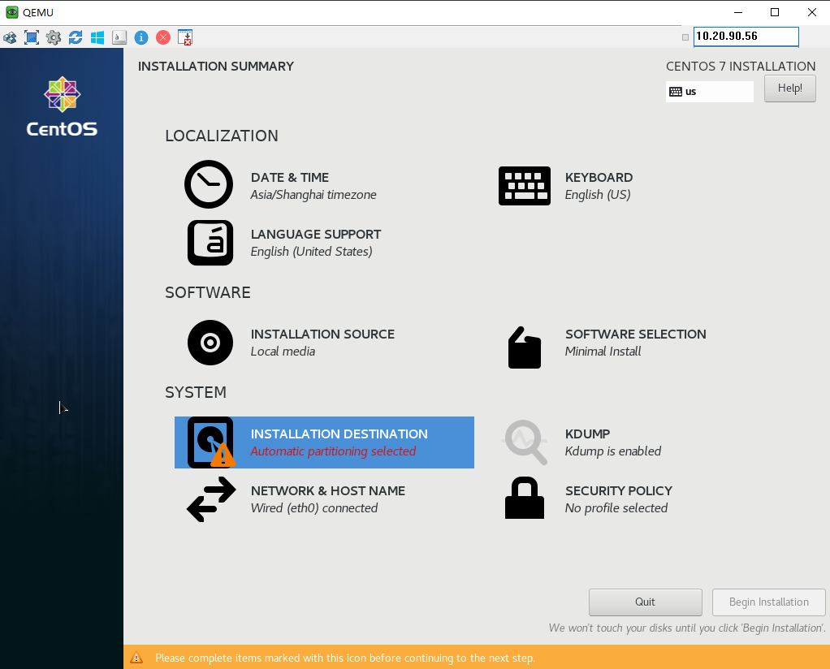Maximize the QEMU window

775,12
